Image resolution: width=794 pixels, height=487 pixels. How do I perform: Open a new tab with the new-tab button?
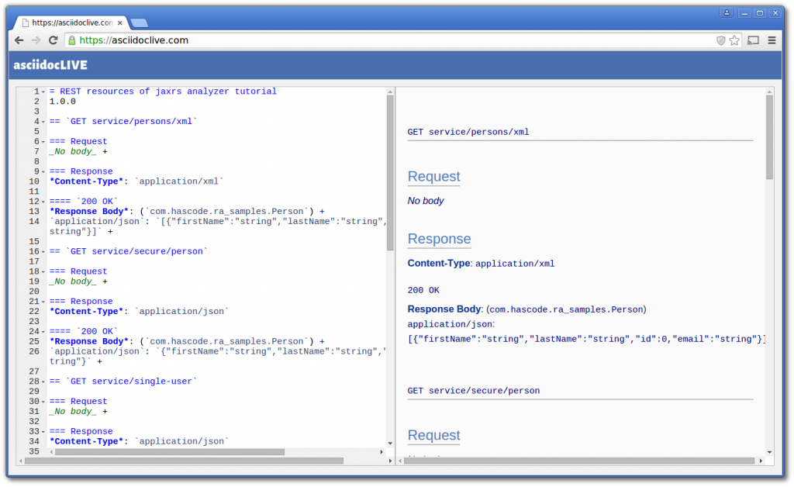pyautogui.click(x=140, y=22)
